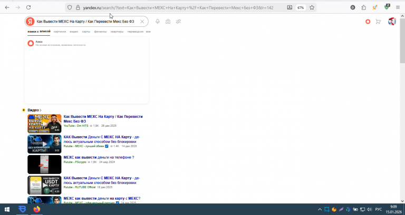Show hidden system tray icons
This screenshot has height=215, width=405.
pyautogui.click(x=320, y=209)
